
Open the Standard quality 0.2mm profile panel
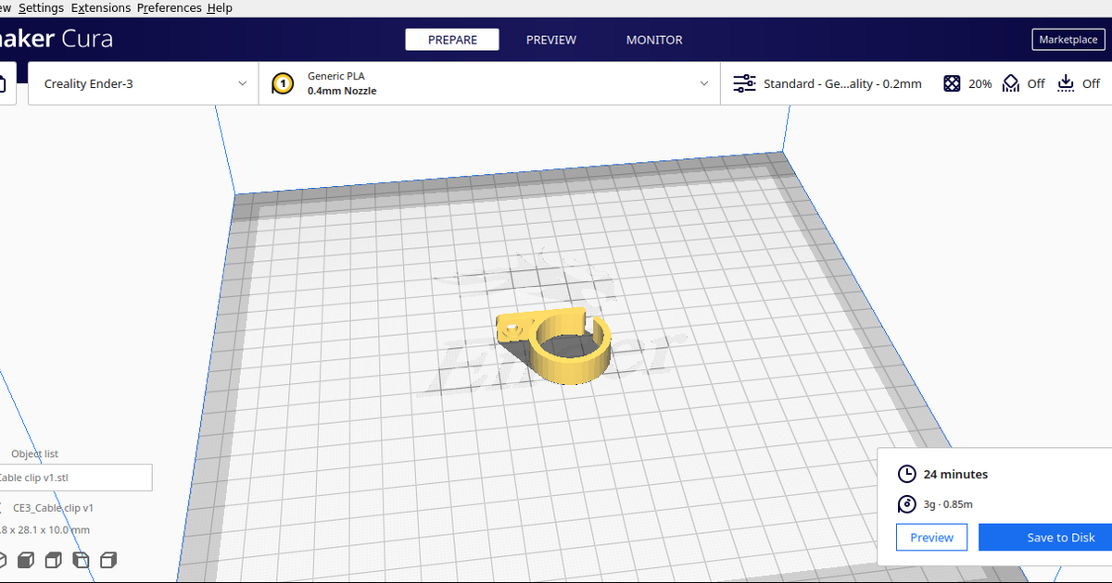(841, 83)
